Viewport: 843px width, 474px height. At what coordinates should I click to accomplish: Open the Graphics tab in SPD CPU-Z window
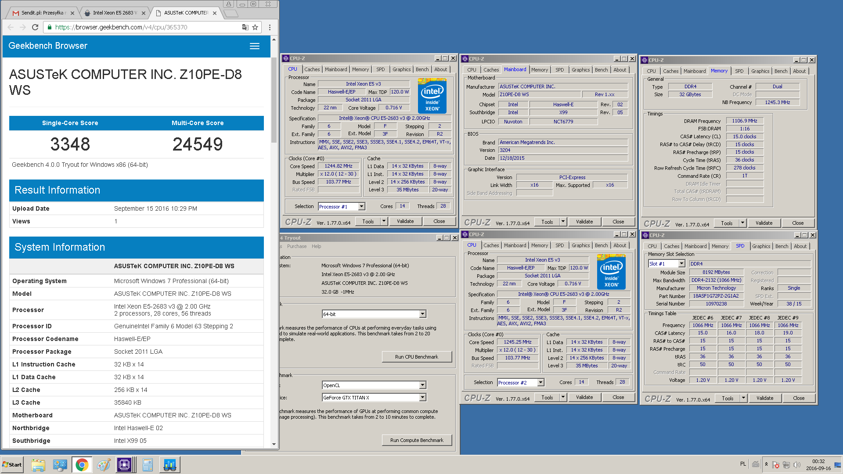[x=761, y=246]
